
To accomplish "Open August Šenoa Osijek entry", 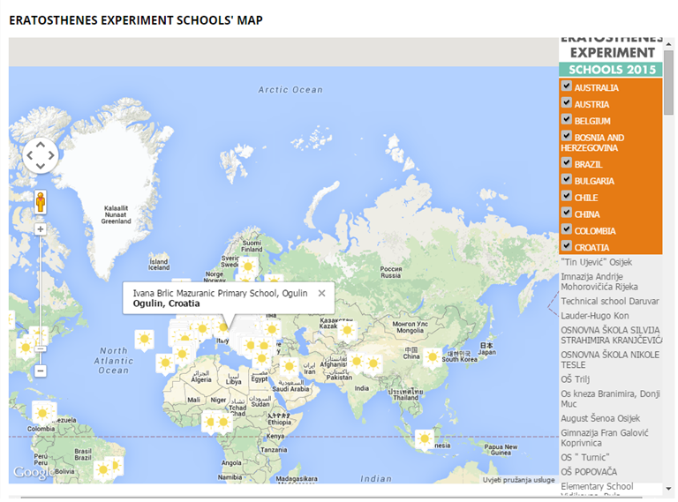I will [x=600, y=418].
